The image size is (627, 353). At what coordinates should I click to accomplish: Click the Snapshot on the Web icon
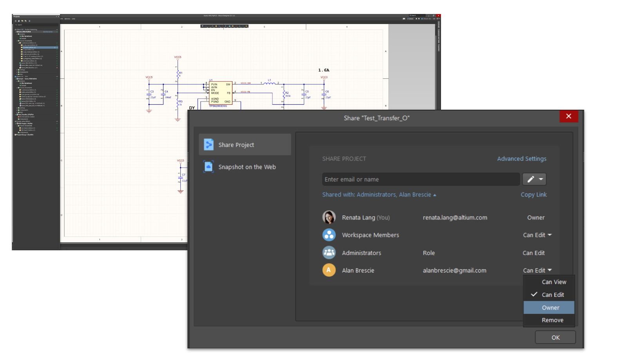click(x=208, y=167)
